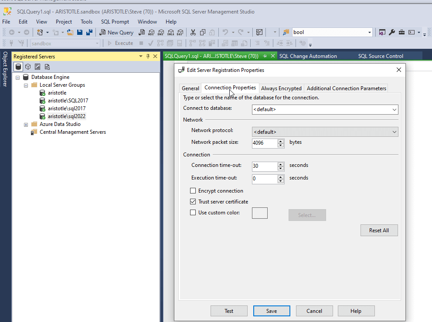The height and width of the screenshot is (322, 432).
Task: Switch to the Always Encrypted tab
Action: click(x=281, y=88)
